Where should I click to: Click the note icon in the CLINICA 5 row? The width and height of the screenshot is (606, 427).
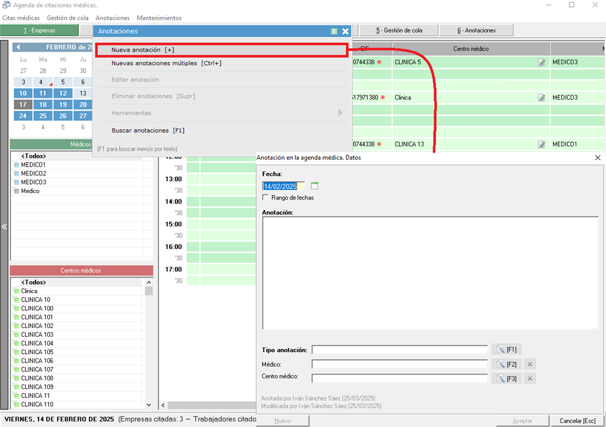click(x=541, y=62)
